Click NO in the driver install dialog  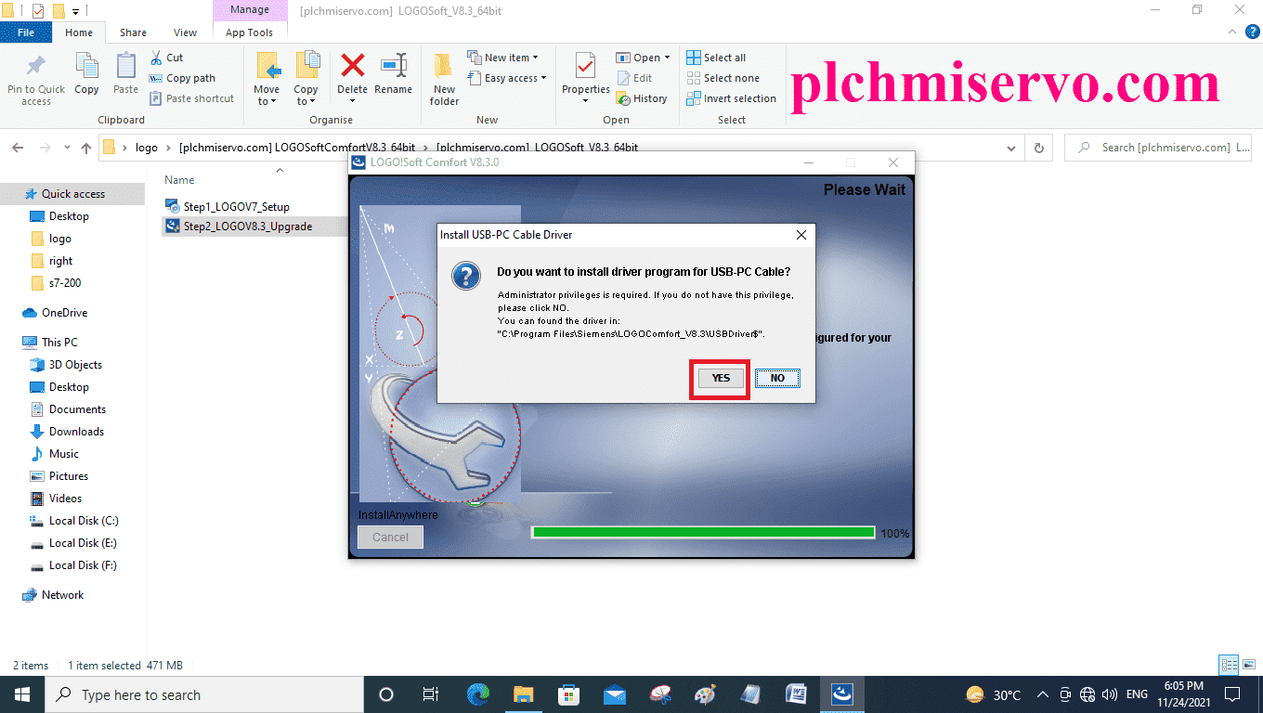tap(777, 378)
